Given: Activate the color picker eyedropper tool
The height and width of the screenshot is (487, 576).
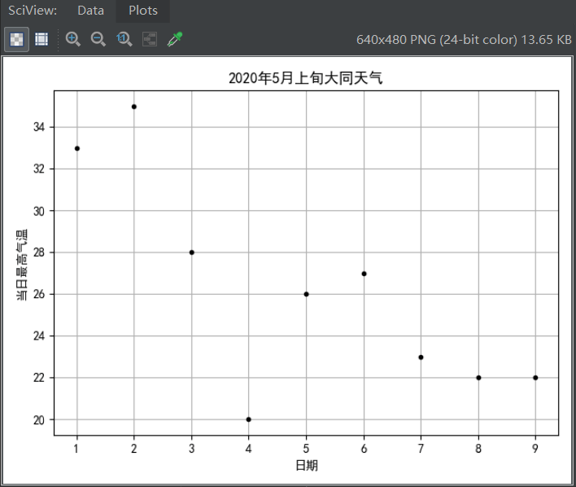Looking at the screenshot, I should click(x=175, y=39).
